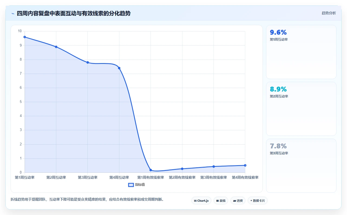
Task: Click the x-axis label 第2周有效线索率
Action: (182, 177)
